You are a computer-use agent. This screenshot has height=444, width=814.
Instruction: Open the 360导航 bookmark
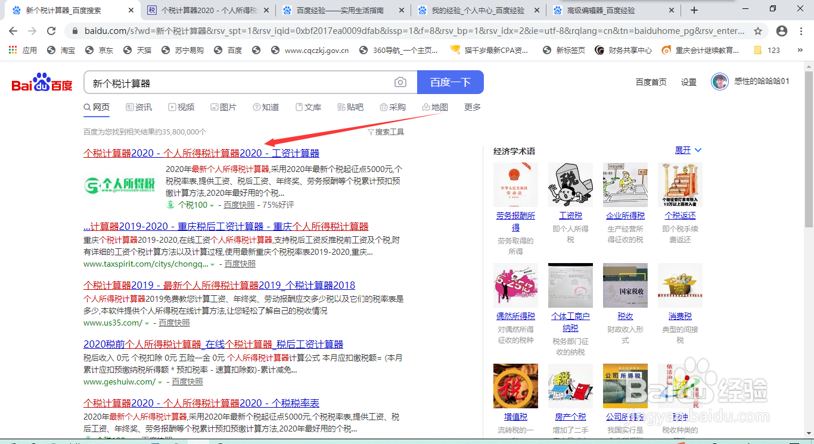click(399, 51)
